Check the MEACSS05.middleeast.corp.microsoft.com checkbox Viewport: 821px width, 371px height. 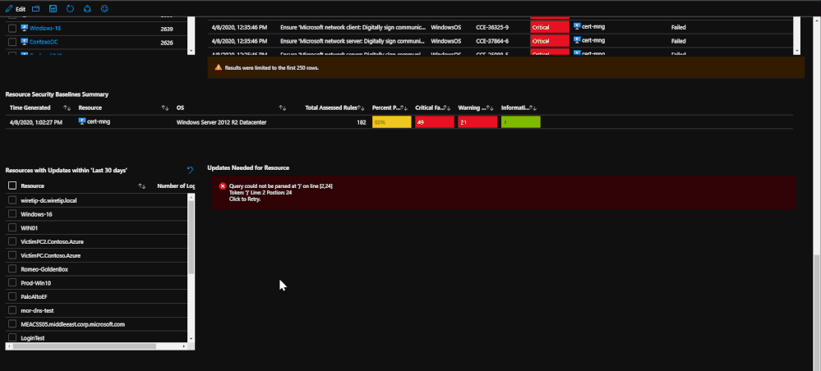tap(12, 324)
